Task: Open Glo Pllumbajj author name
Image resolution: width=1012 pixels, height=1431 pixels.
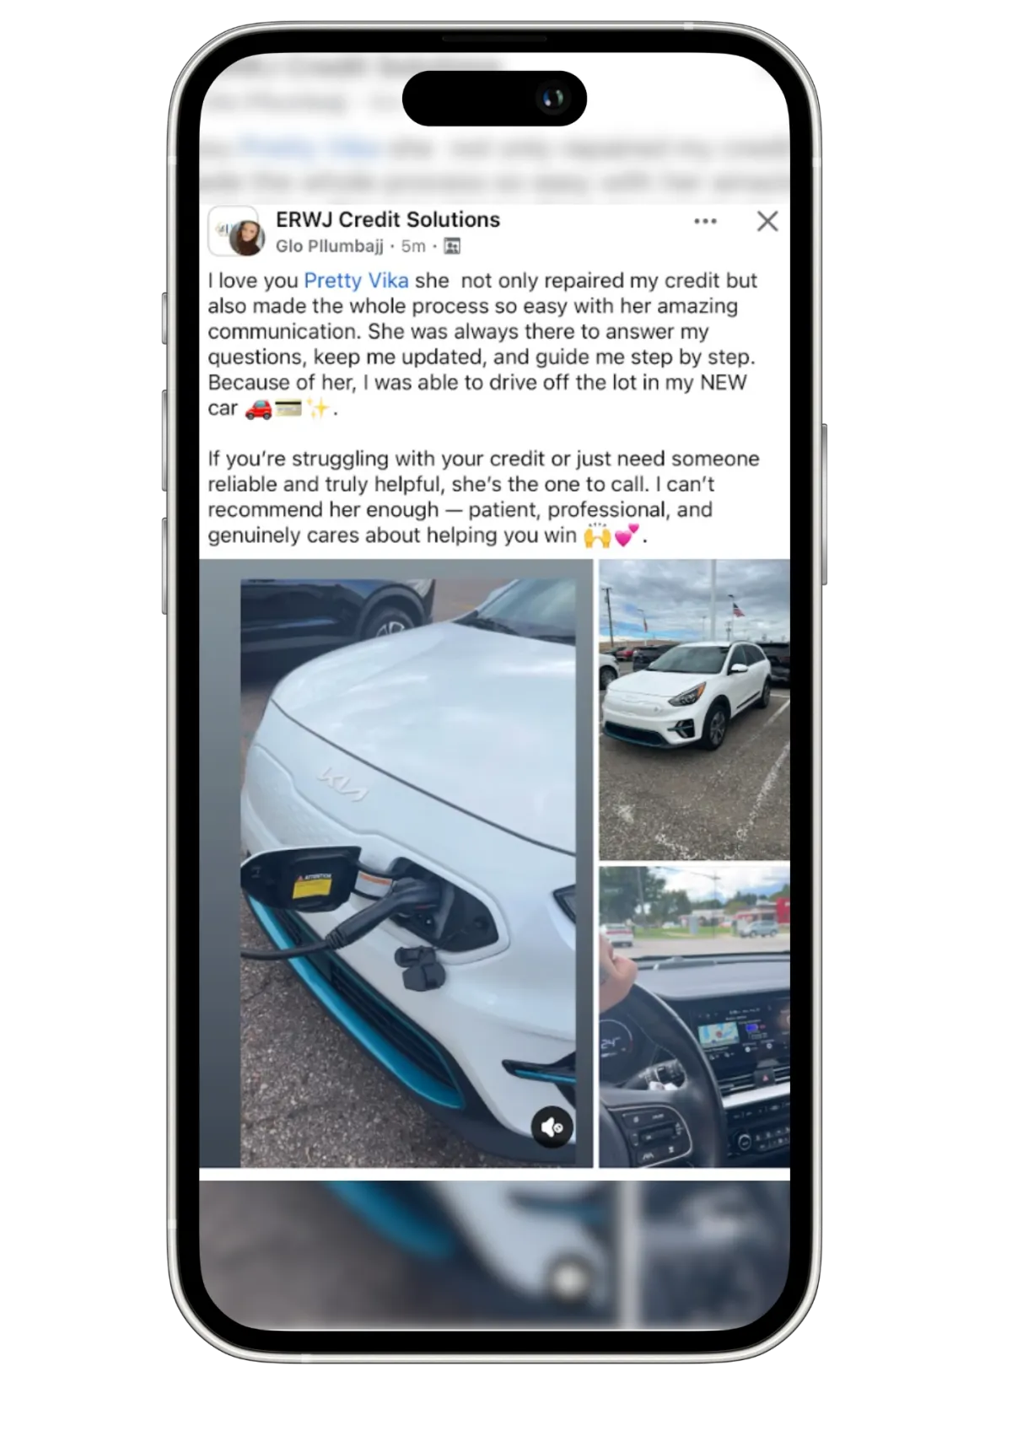Action: (x=330, y=246)
